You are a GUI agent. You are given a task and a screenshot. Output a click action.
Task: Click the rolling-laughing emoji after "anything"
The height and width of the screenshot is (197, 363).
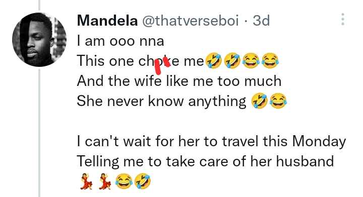(259, 101)
